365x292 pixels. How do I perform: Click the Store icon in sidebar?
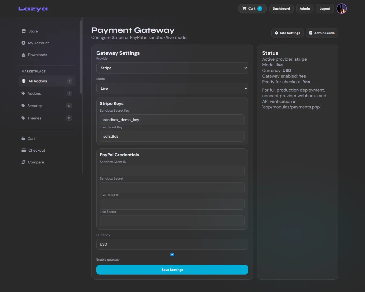[x=24, y=31]
